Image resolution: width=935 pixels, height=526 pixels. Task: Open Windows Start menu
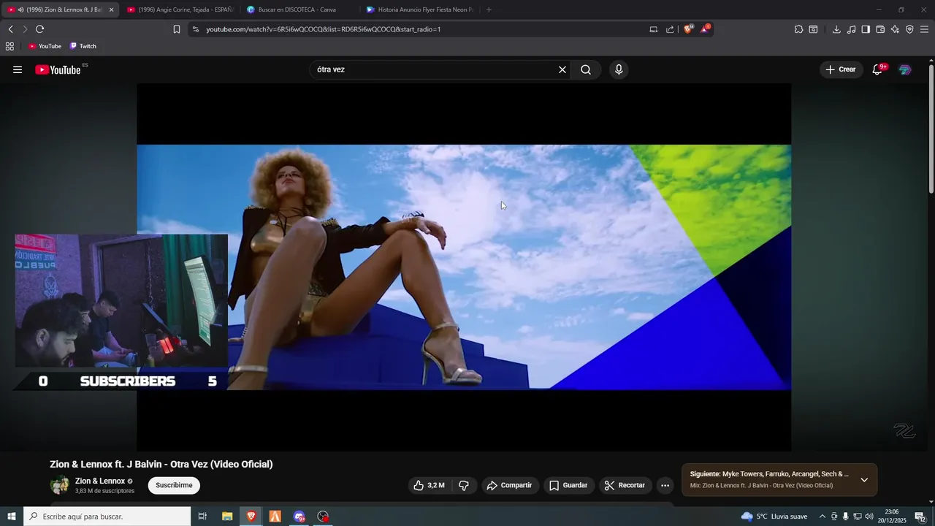point(12,517)
